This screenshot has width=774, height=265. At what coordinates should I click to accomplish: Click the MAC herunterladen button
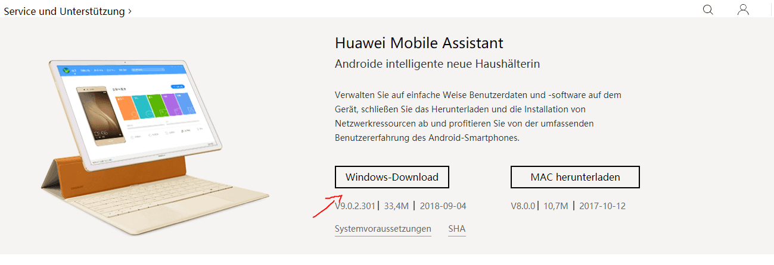tap(575, 177)
